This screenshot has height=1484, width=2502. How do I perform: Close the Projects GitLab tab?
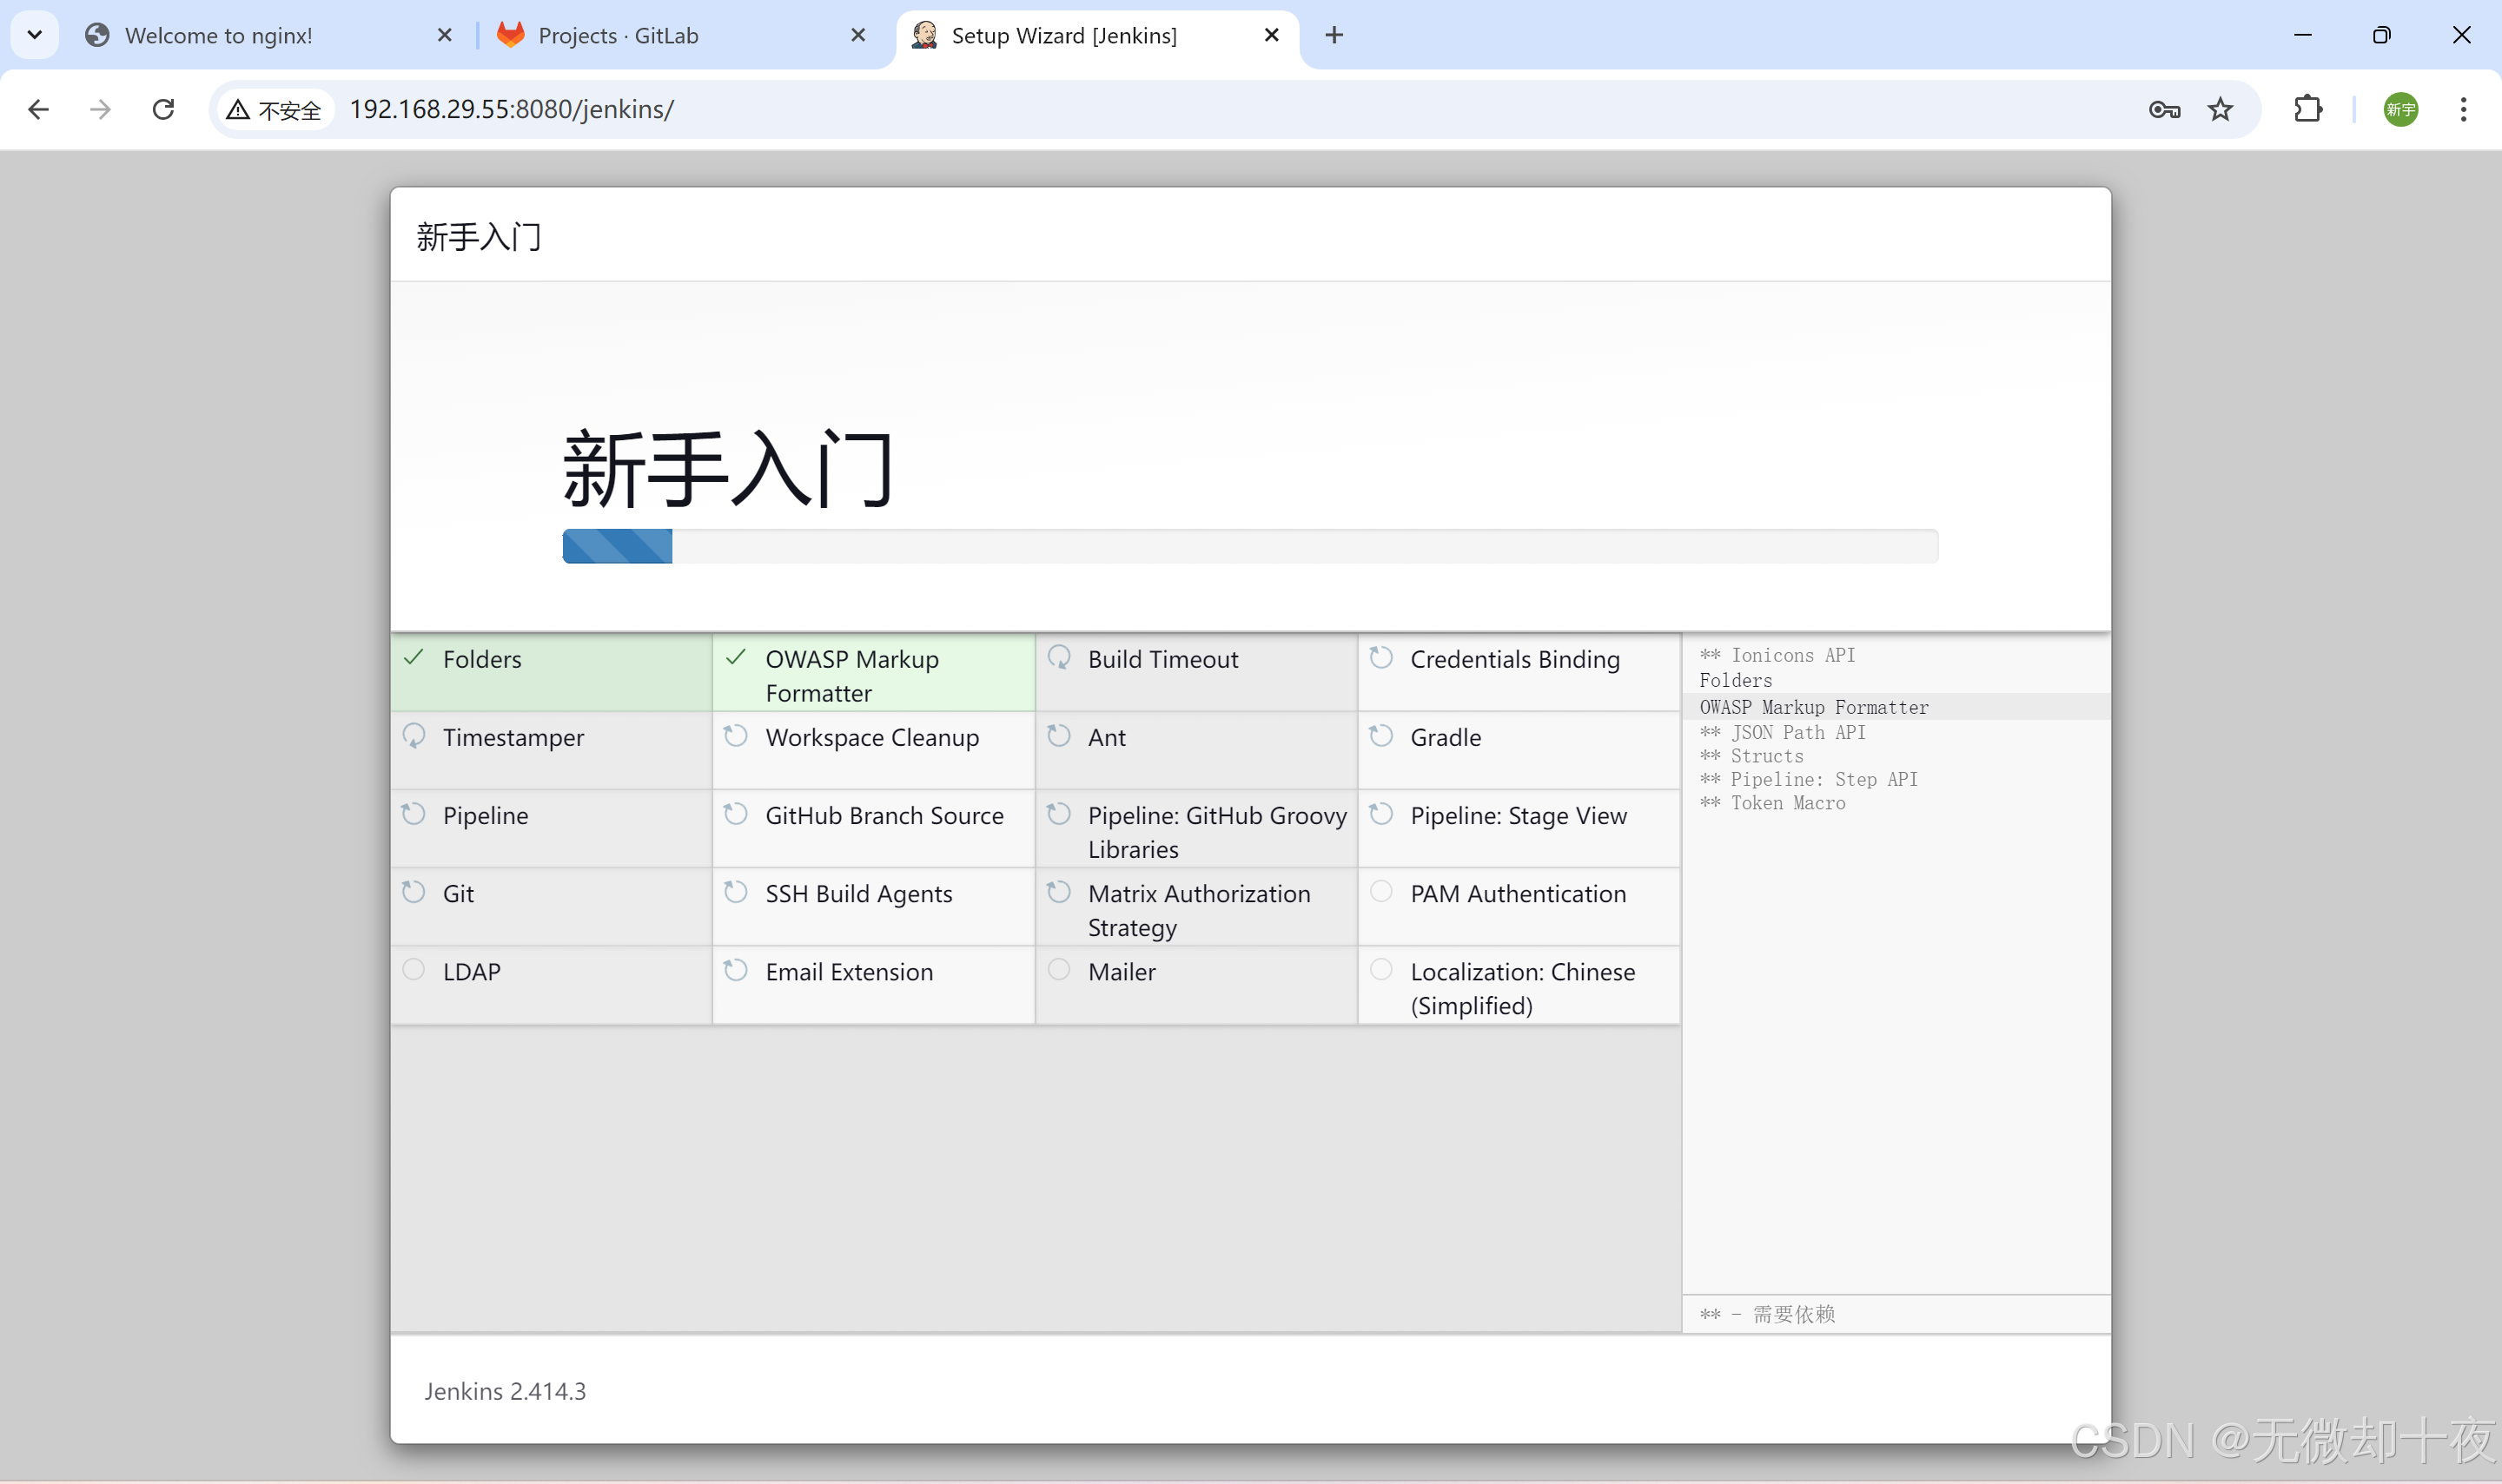tap(857, 35)
